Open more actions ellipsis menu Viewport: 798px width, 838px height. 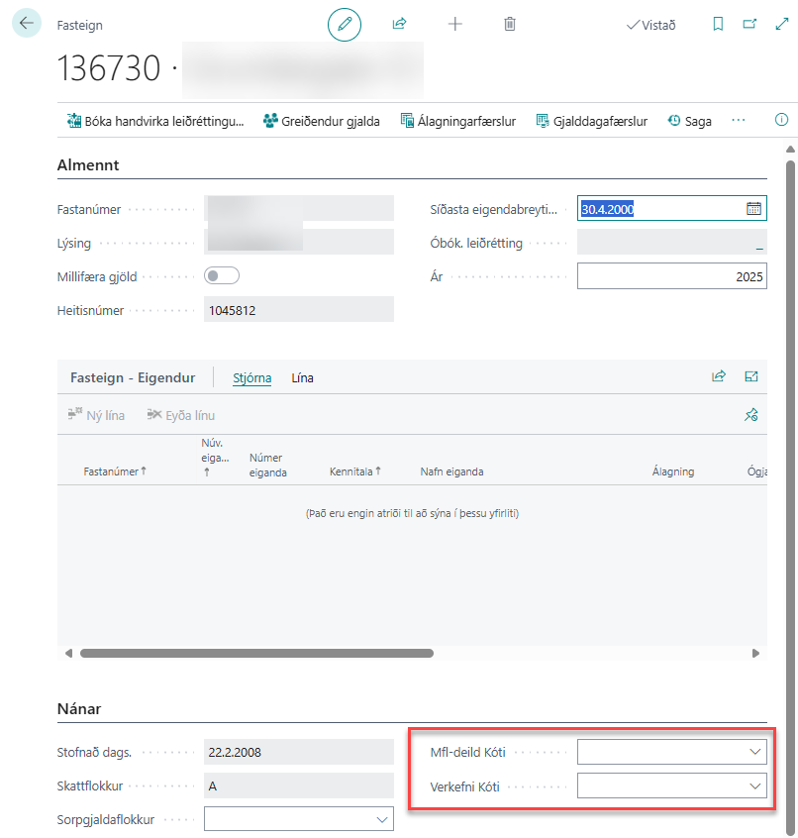738,120
